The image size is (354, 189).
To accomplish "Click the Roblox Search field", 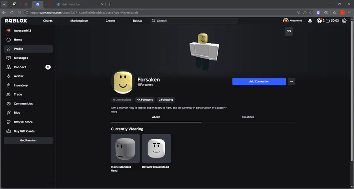I will coord(194,21).
